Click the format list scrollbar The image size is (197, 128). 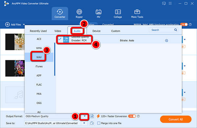pyautogui.click(x=55, y=59)
